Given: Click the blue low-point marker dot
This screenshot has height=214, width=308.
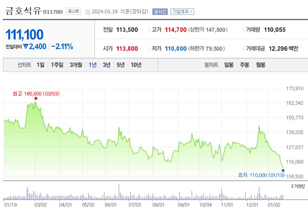Looking at the screenshot, I should 283,171.
